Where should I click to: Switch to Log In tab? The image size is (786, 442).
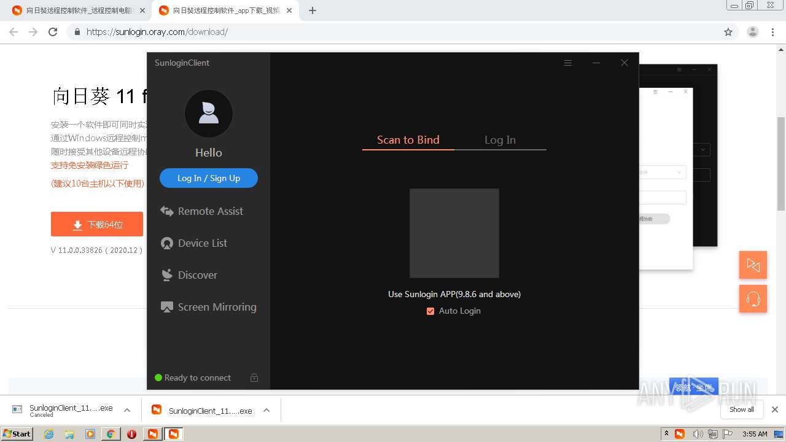[500, 140]
